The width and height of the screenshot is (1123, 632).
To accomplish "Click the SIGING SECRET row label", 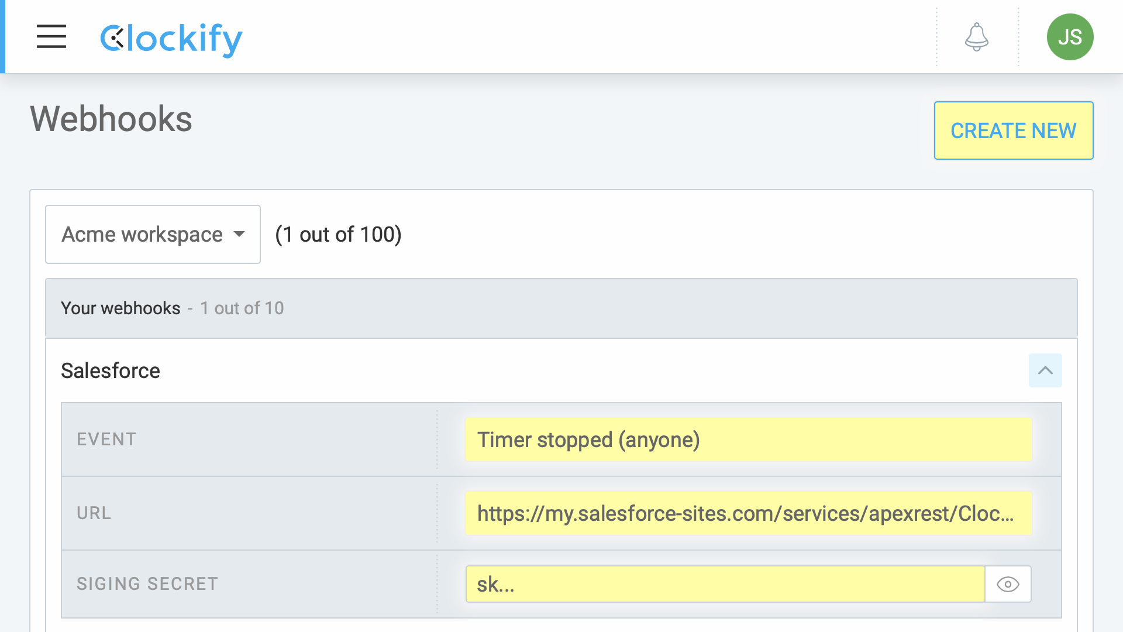I will pyautogui.click(x=147, y=584).
